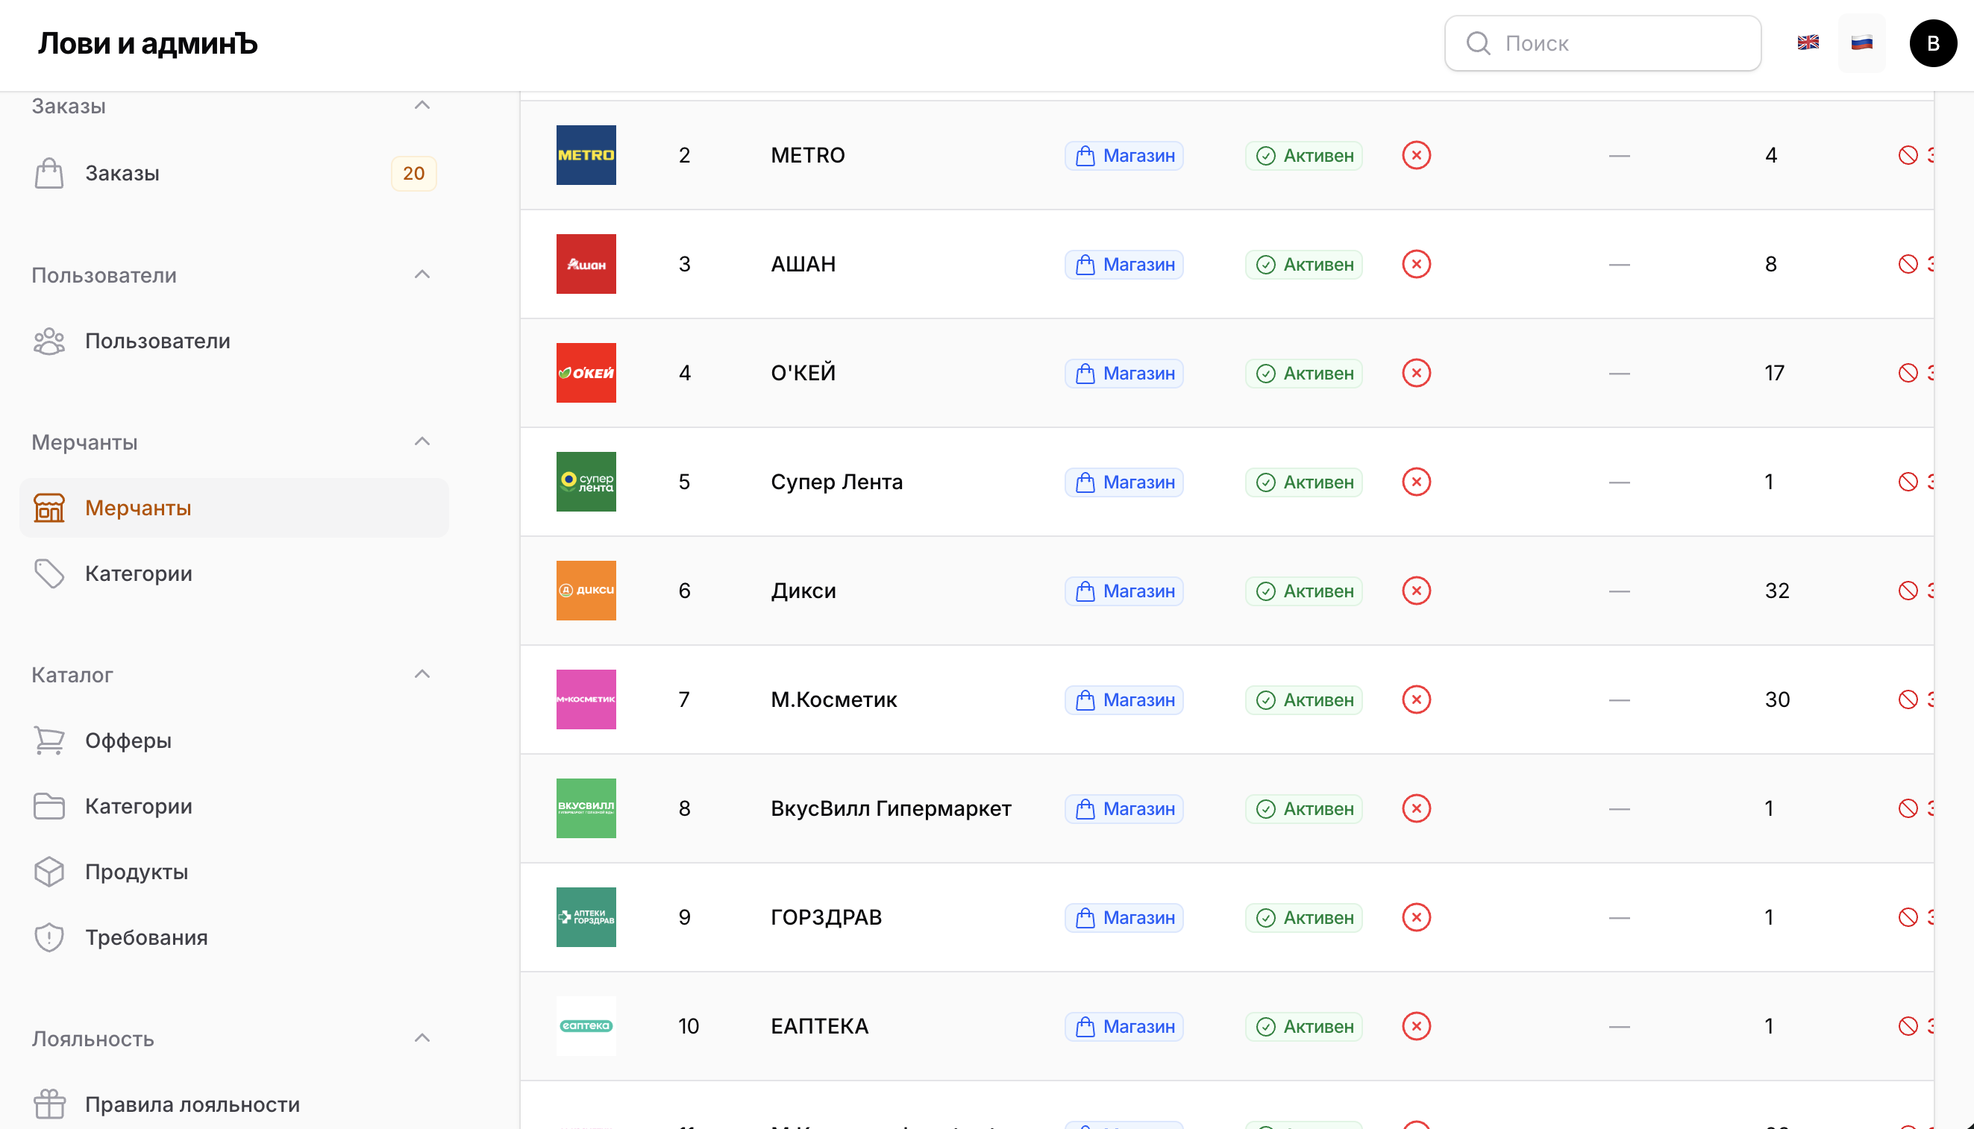This screenshot has height=1129, width=1974.
Task: Open the Офферы catalog page
Action: (234, 740)
